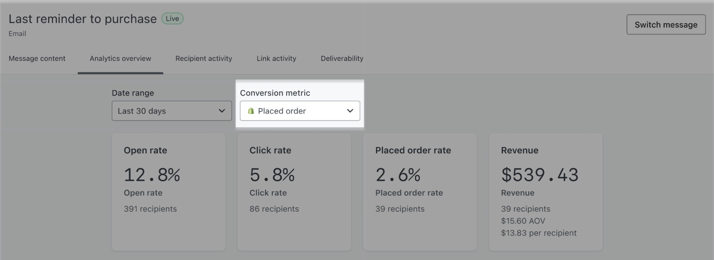The image size is (714, 260).
Task: Click the green Live status badge
Action: coord(172,19)
